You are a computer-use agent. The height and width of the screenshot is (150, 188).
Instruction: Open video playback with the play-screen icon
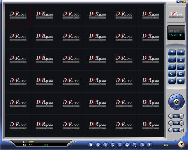[135, 145]
